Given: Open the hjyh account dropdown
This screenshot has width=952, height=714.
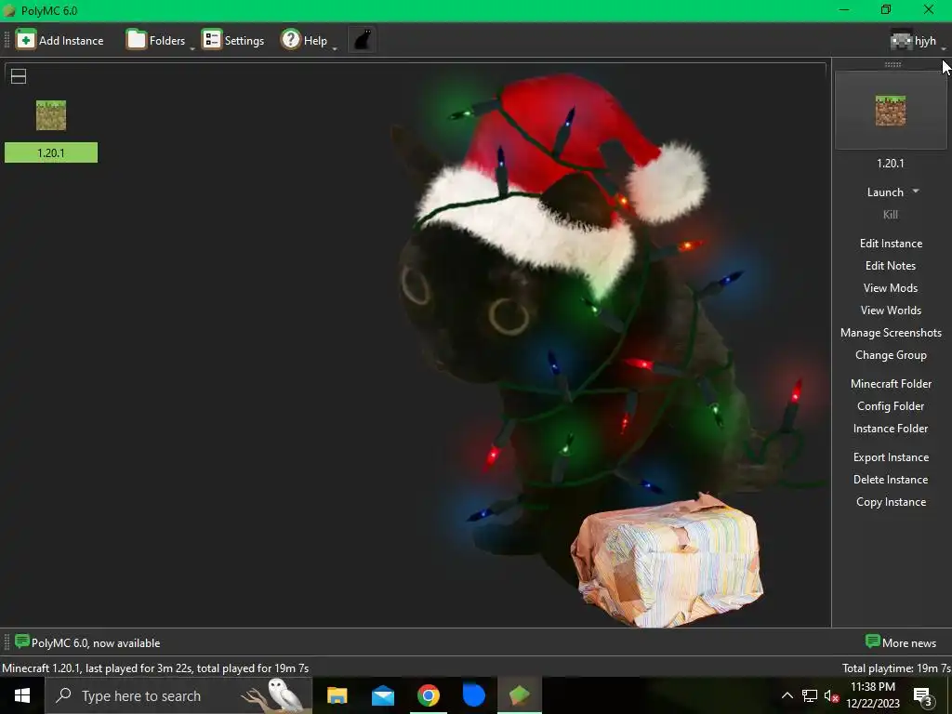Looking at the screenshot, I should coord(918,41).
